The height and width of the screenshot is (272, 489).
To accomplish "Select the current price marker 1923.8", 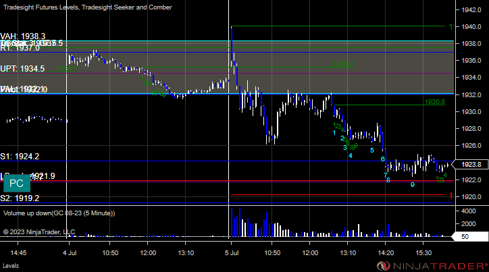I will click(x=471, y=165).
